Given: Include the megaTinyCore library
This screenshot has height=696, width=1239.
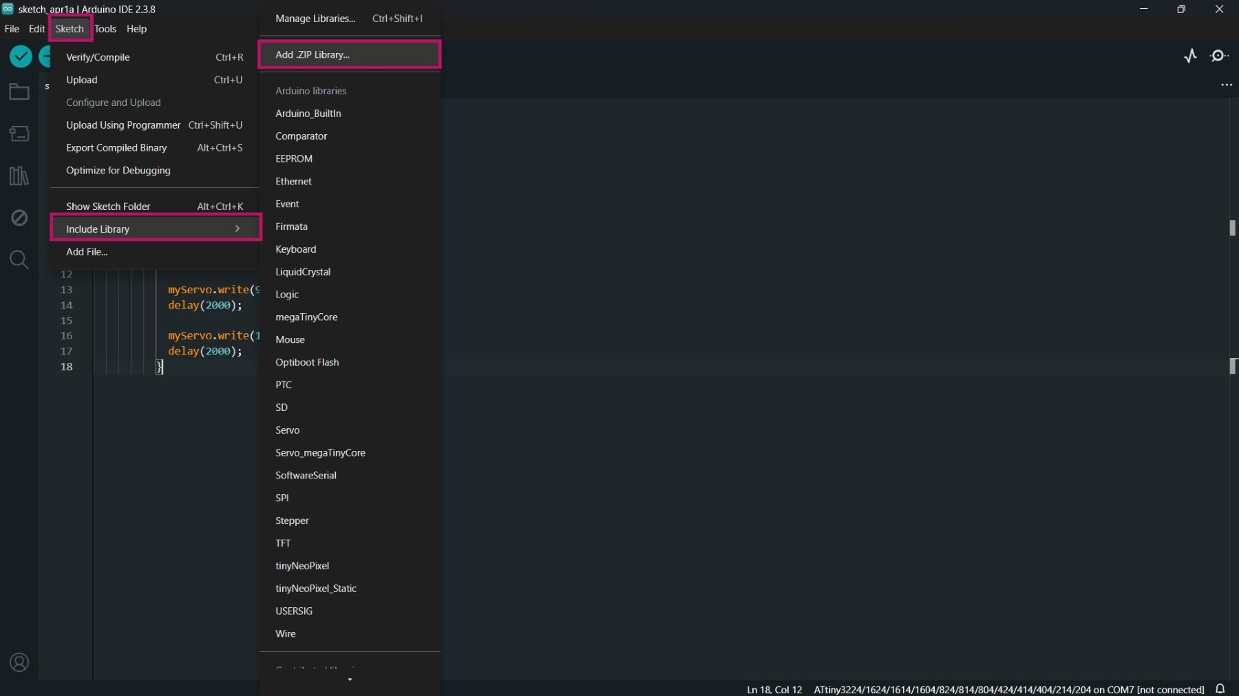Looking at the screenshot, I should [x=350, y=317].
